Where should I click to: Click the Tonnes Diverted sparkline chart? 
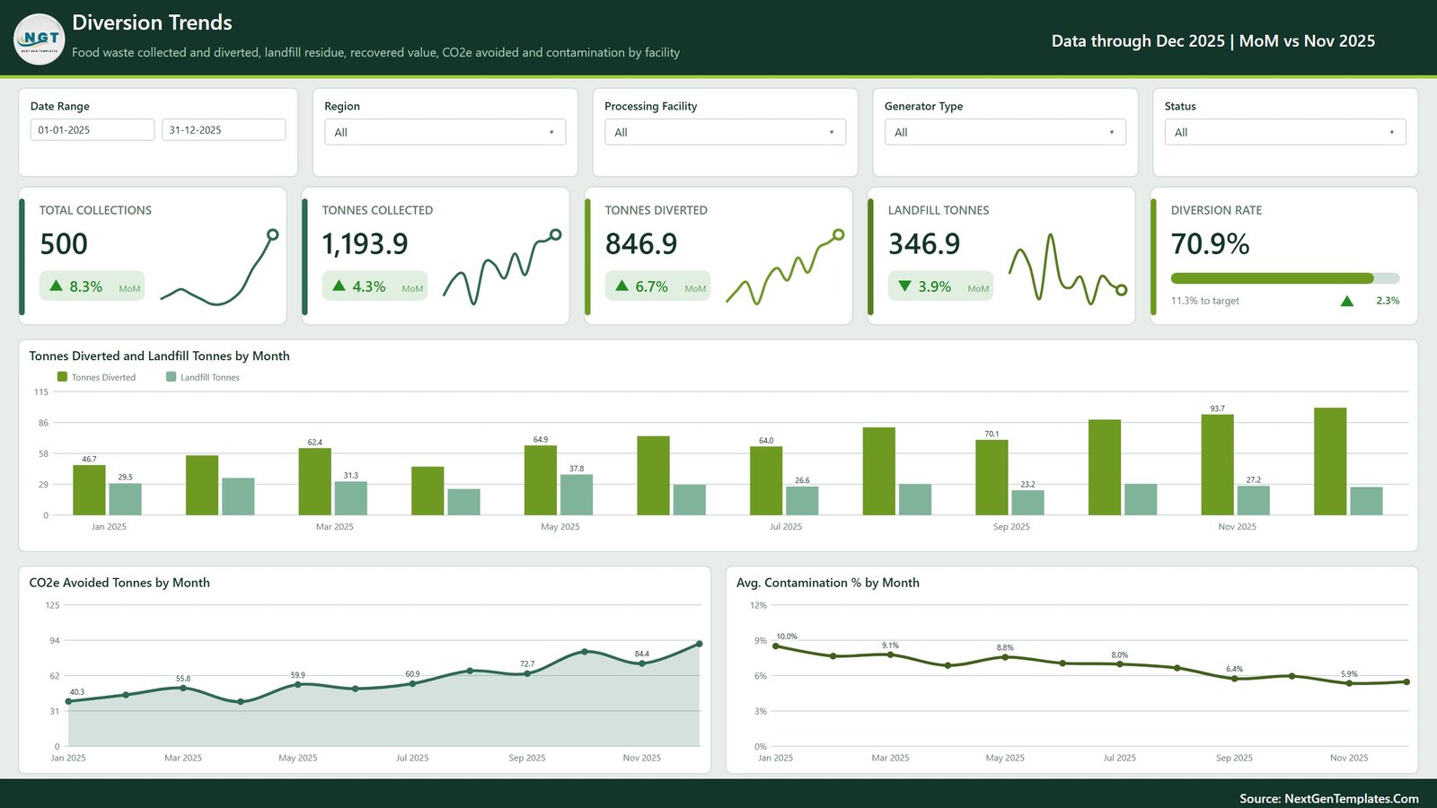[785, 268]
